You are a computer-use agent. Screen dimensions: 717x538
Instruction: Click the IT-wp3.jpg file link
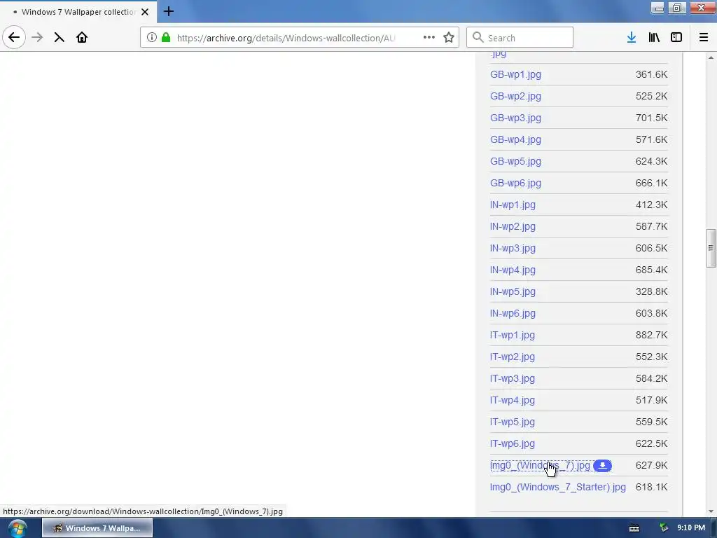[512, 379]
